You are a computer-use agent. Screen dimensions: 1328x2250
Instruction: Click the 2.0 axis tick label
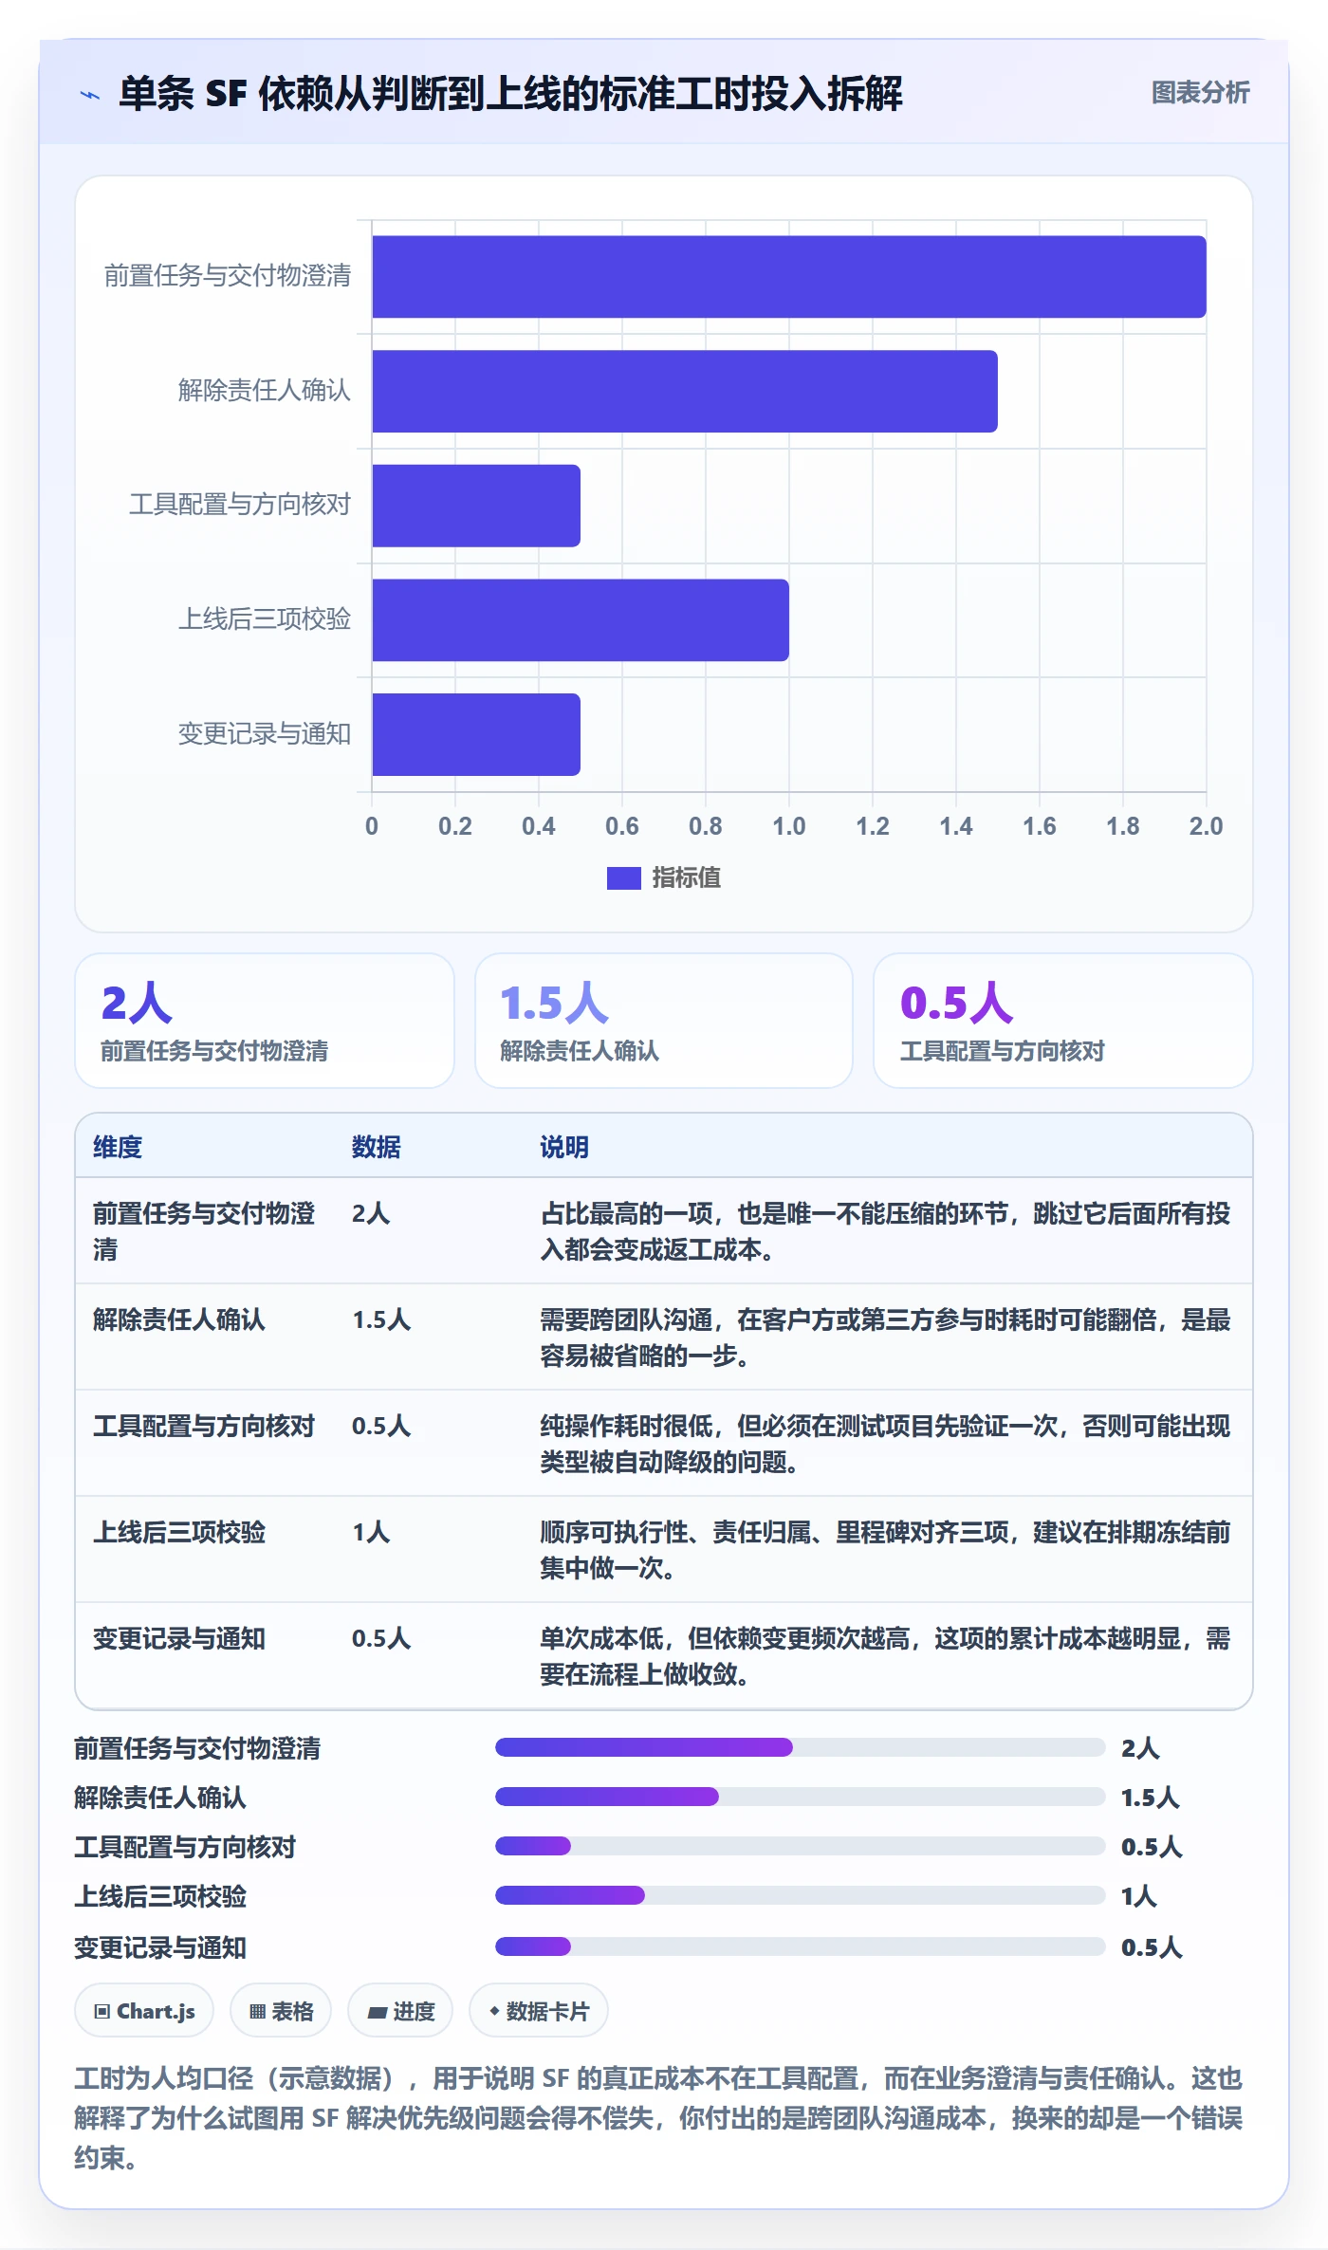coord(1207,826)
